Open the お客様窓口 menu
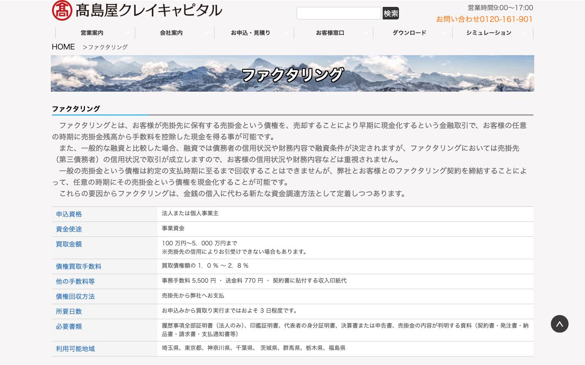 tap(330, 33)
